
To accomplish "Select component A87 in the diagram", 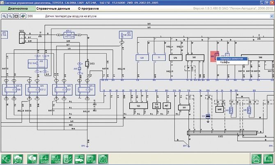I will [x=167, y=106].
